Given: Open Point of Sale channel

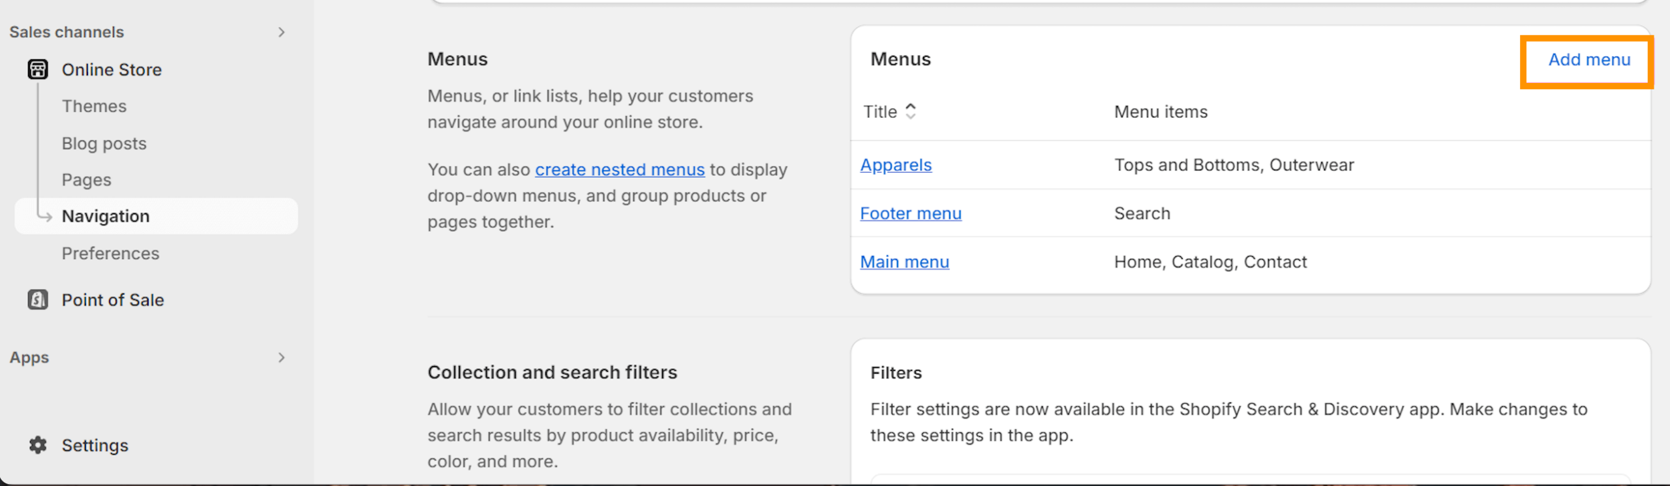Looking at the screenshot, I should click(113, 300).
